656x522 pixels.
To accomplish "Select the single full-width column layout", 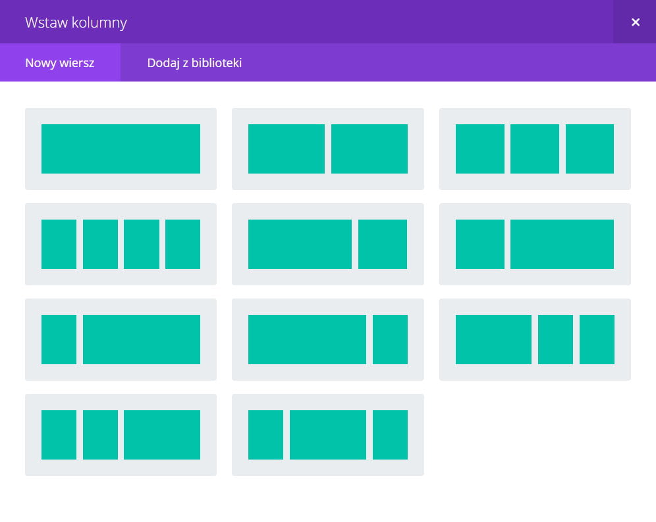I will (x=121, y=149).
